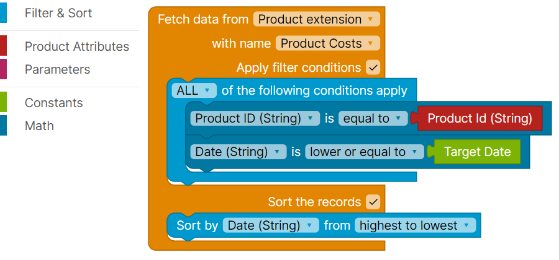This screenshot has width=559, height=260.
Task: Open the Sort by Date (String) dropdown
Action: tap(271, 225)
